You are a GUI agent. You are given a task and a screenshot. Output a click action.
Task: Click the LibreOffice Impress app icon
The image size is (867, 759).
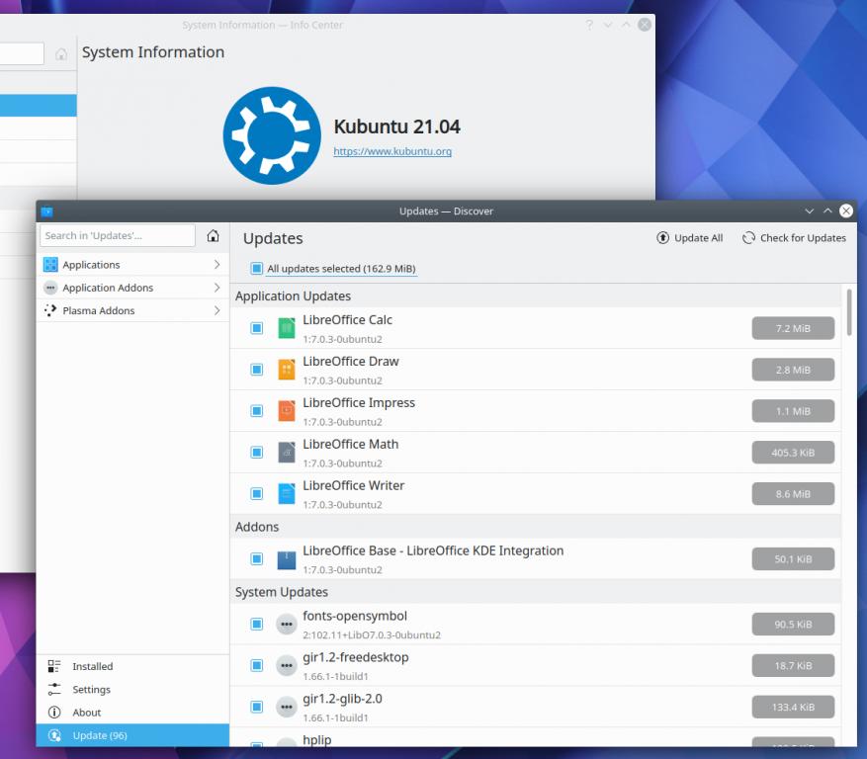[x=287, y=411]
